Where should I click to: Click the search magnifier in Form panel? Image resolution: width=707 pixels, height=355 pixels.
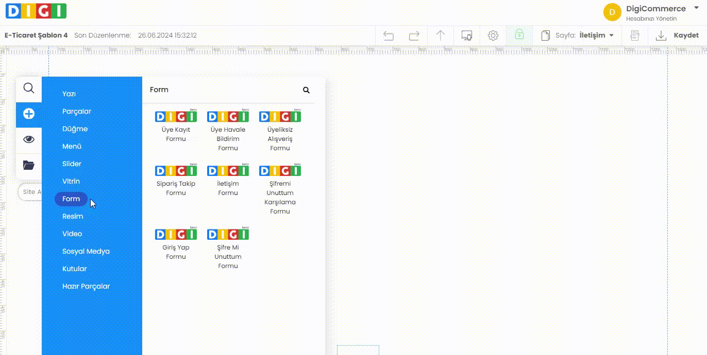click(x=306, y=90)
